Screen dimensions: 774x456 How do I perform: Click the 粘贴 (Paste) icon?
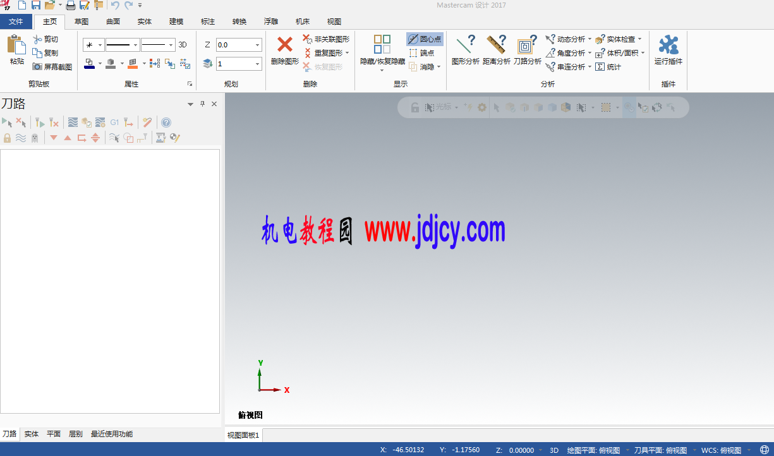pyautogui.click(x=16, y=44)
